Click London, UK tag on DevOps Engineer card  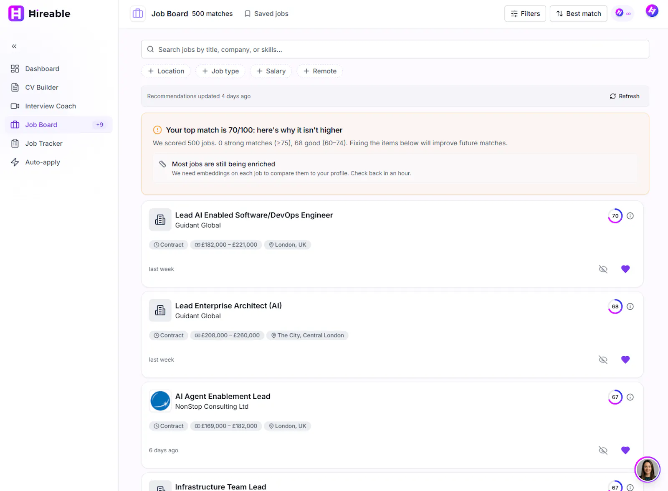[287, 245]
